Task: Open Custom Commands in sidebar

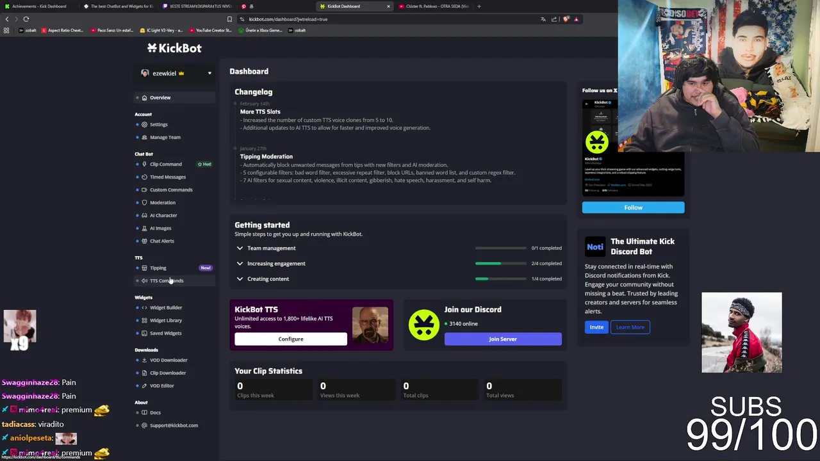Action: click(171, 190)
